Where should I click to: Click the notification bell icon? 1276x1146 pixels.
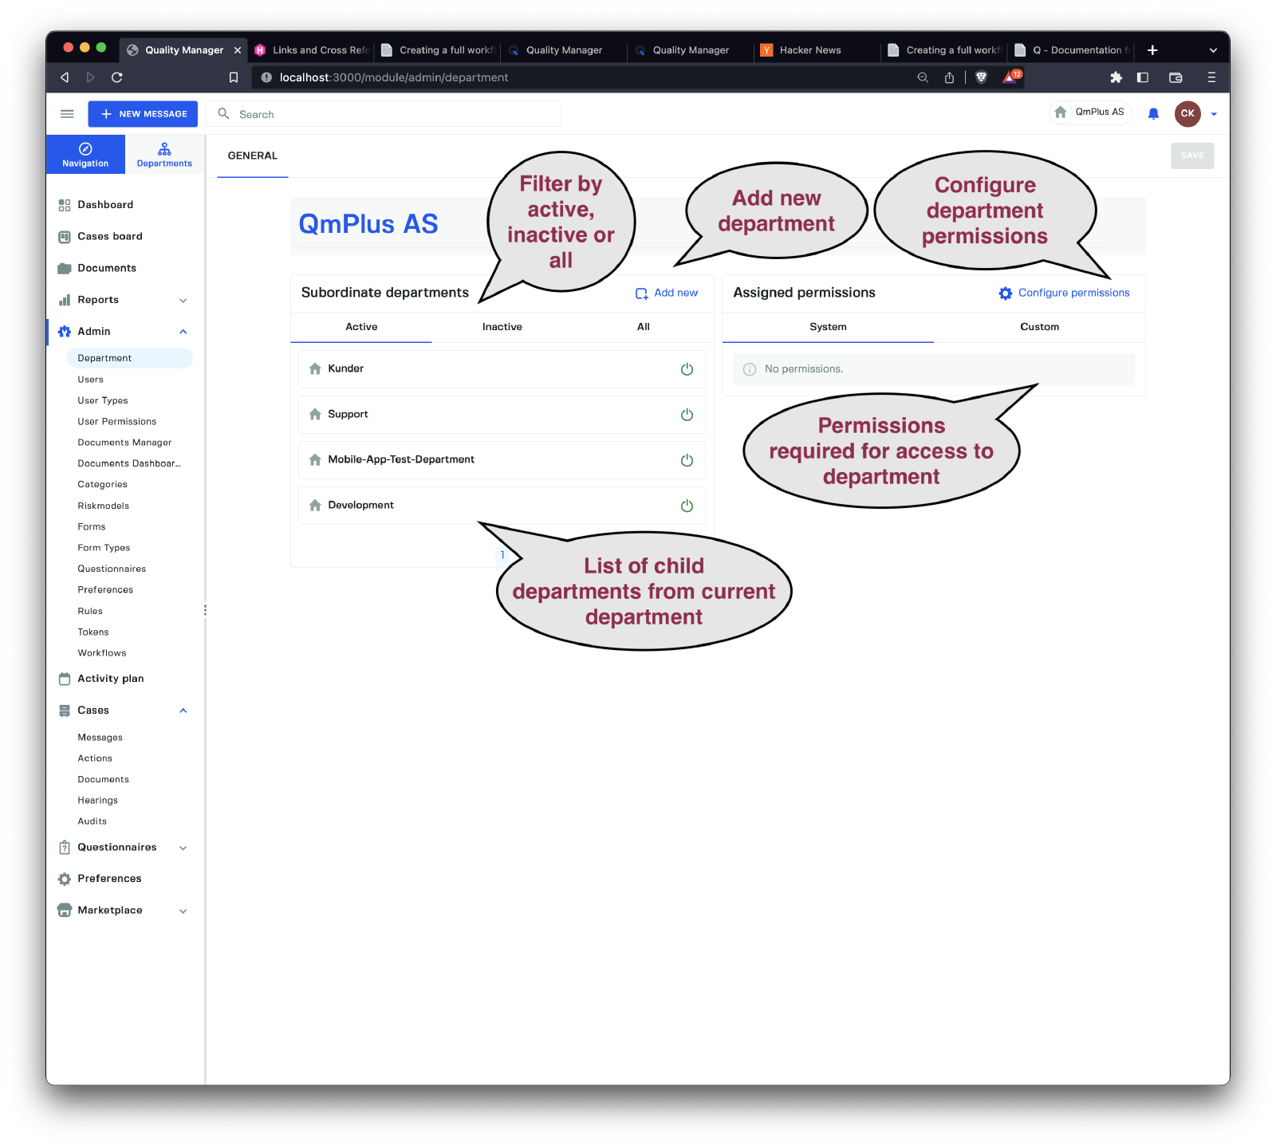click(1153, 114)
